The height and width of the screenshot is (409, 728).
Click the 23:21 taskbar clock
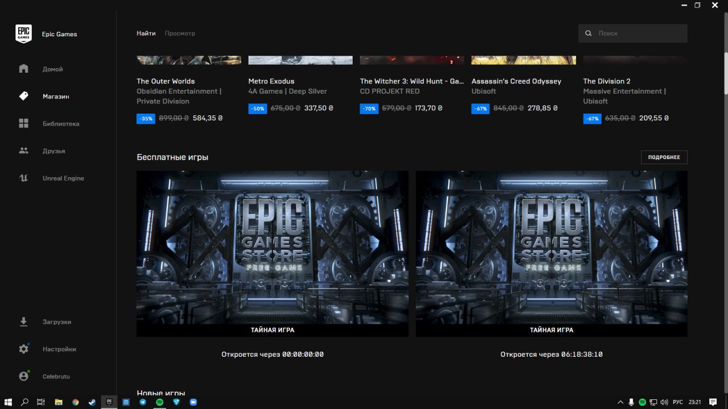click(x=694, y=402)
